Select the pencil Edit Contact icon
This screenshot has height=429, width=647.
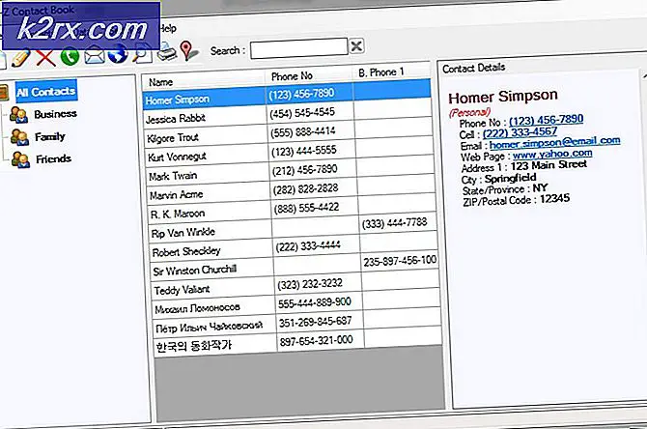[x=20, y=58]
